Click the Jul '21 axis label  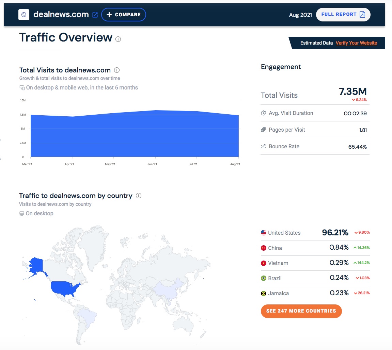coord(193,164)
